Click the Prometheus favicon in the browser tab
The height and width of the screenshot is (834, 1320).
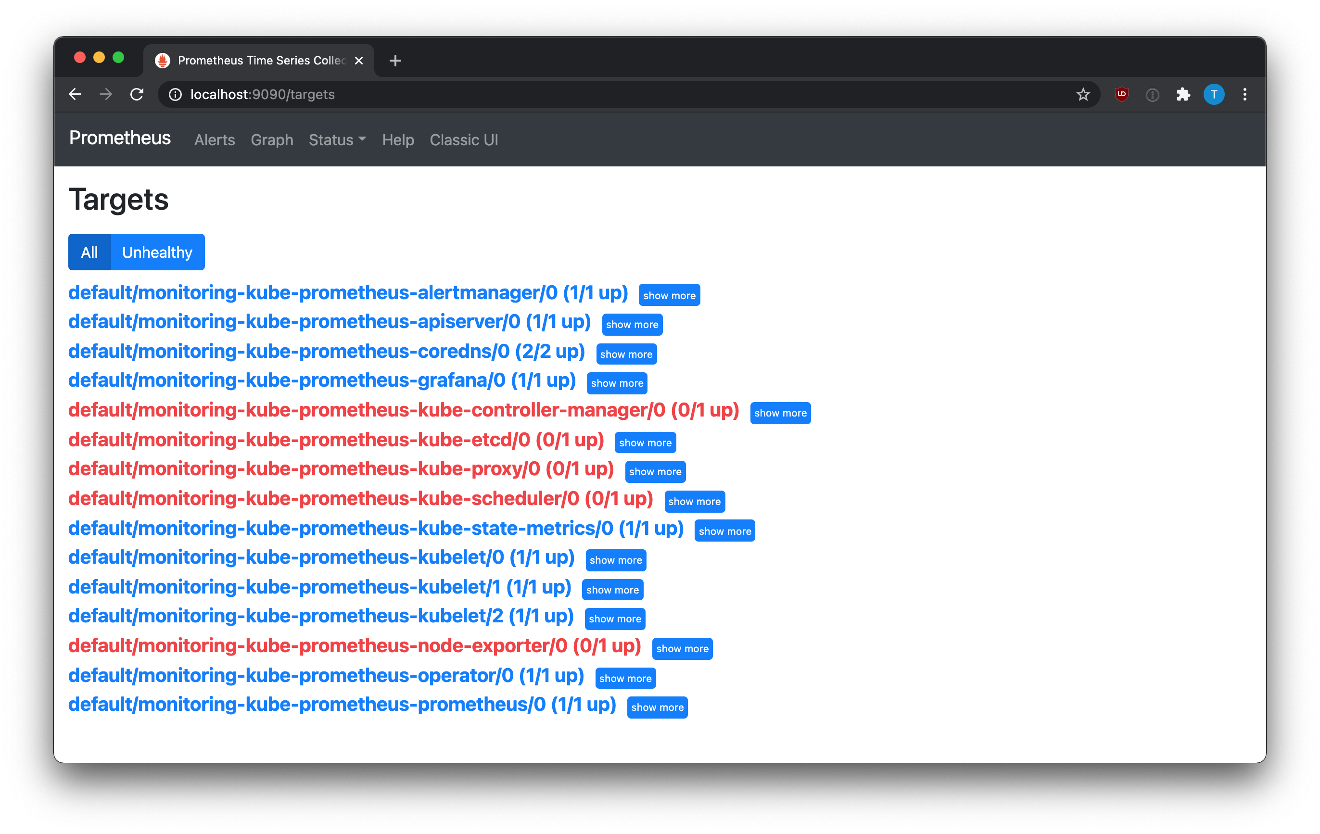(164, 60)
